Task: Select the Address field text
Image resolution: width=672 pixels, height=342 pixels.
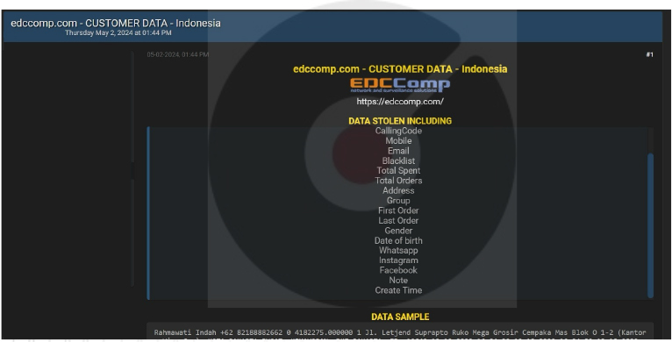Action: tap(398, 190)
